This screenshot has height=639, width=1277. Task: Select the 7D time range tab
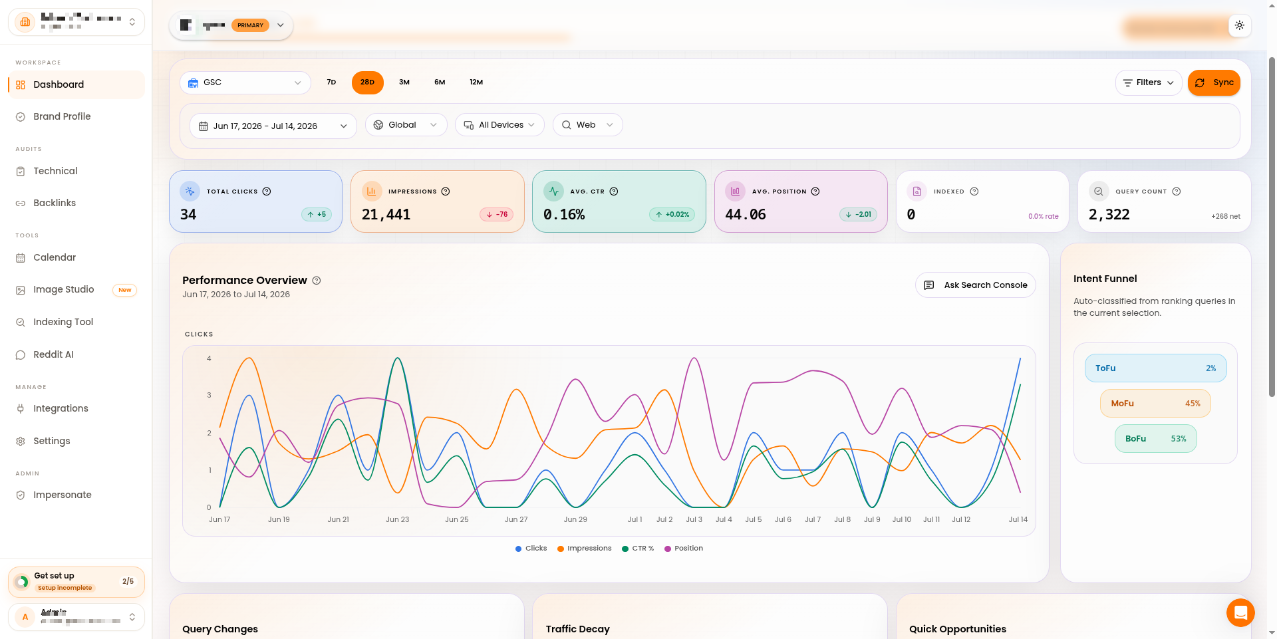click(x=331, y=82)
